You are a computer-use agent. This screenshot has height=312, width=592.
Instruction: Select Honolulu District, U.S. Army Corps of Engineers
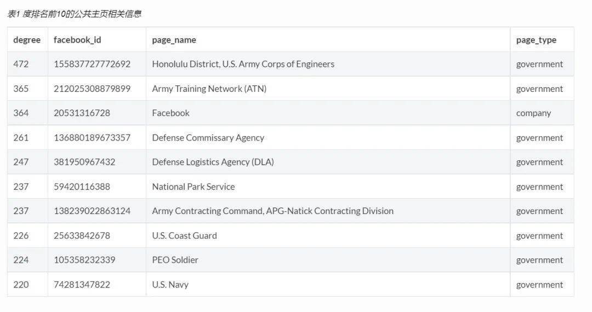pyautogui.click(x=243, y=64)
